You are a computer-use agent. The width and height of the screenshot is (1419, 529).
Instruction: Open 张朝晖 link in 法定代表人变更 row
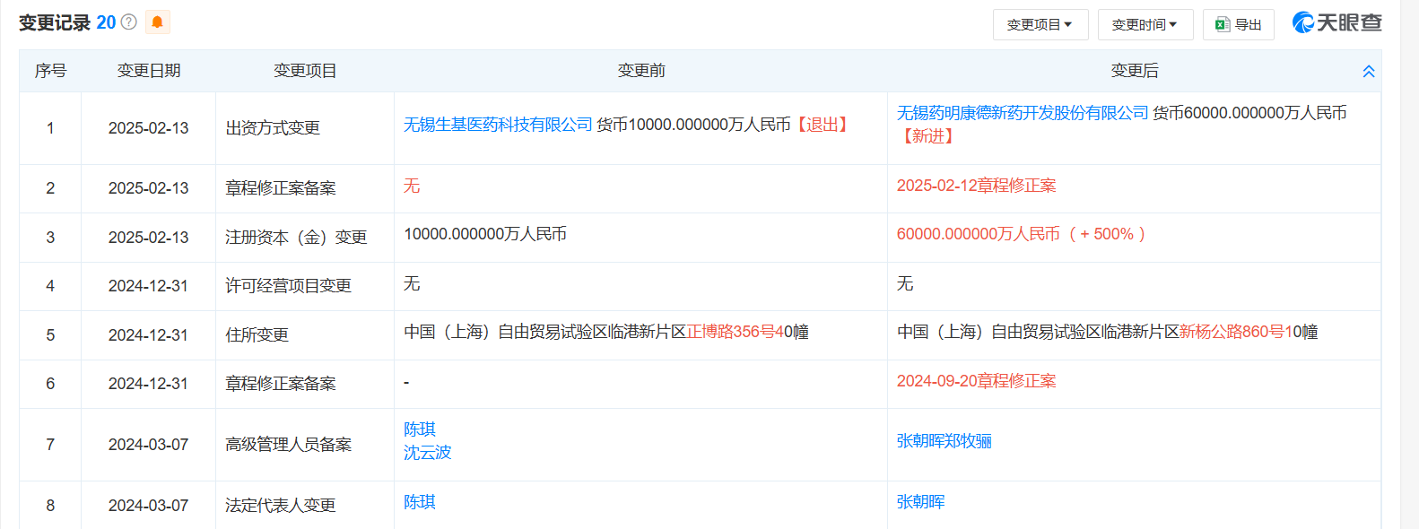[x=921, y=502]
